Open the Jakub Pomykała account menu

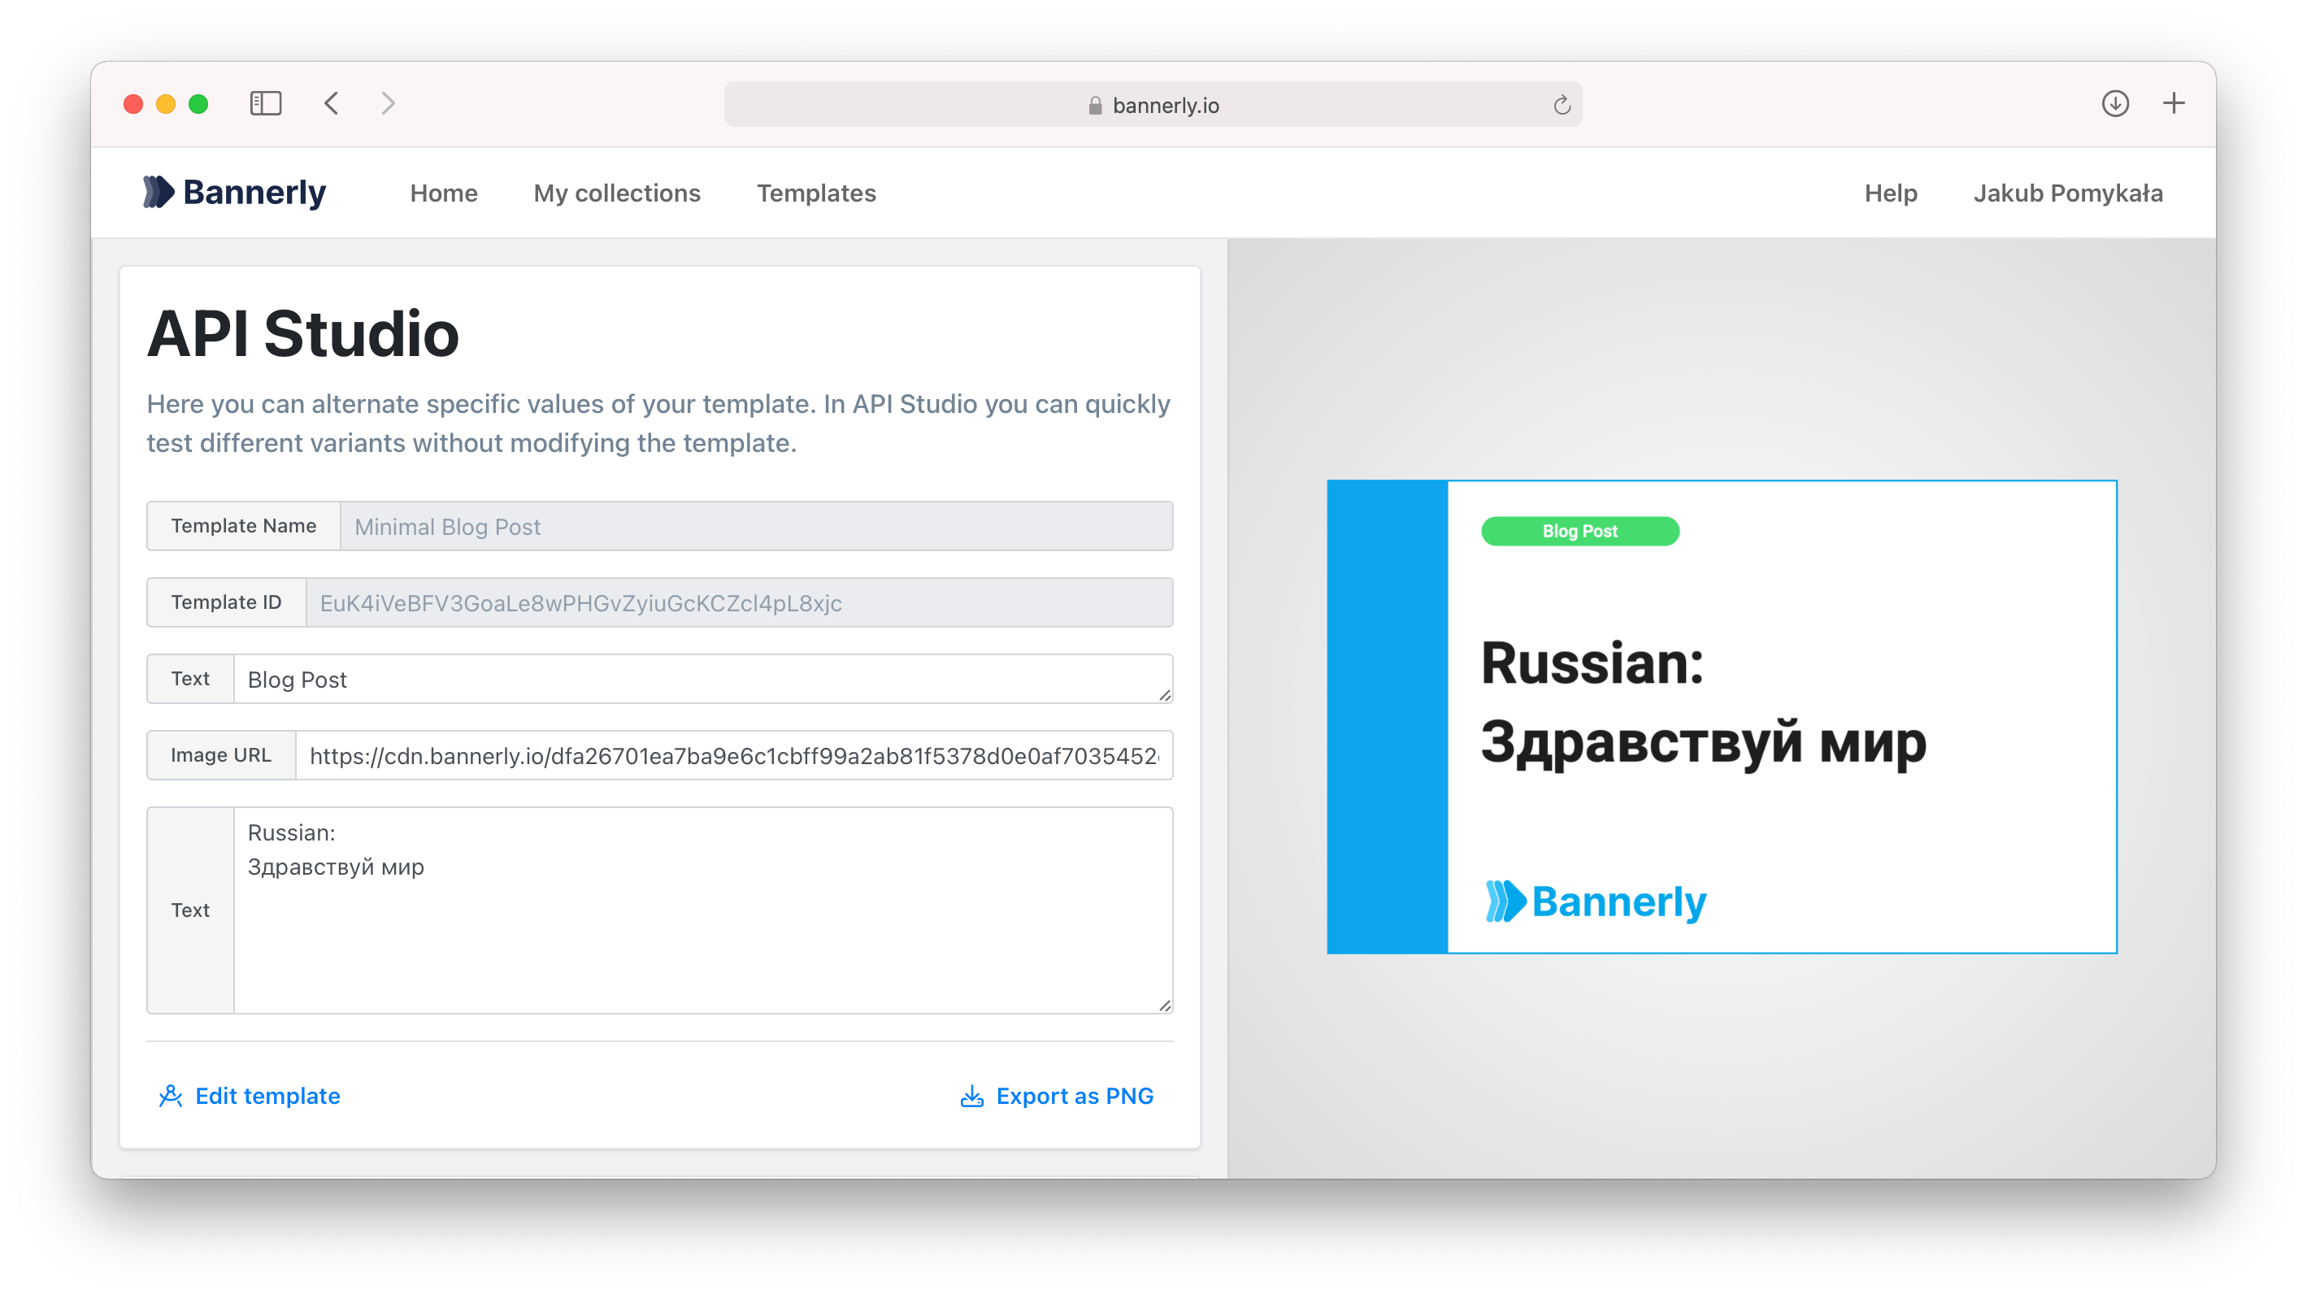[x=2068, y=193]
